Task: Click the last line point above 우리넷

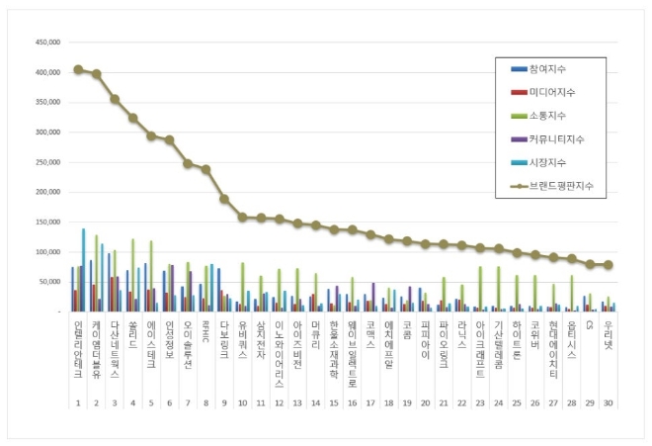Action: pos(608,265)
